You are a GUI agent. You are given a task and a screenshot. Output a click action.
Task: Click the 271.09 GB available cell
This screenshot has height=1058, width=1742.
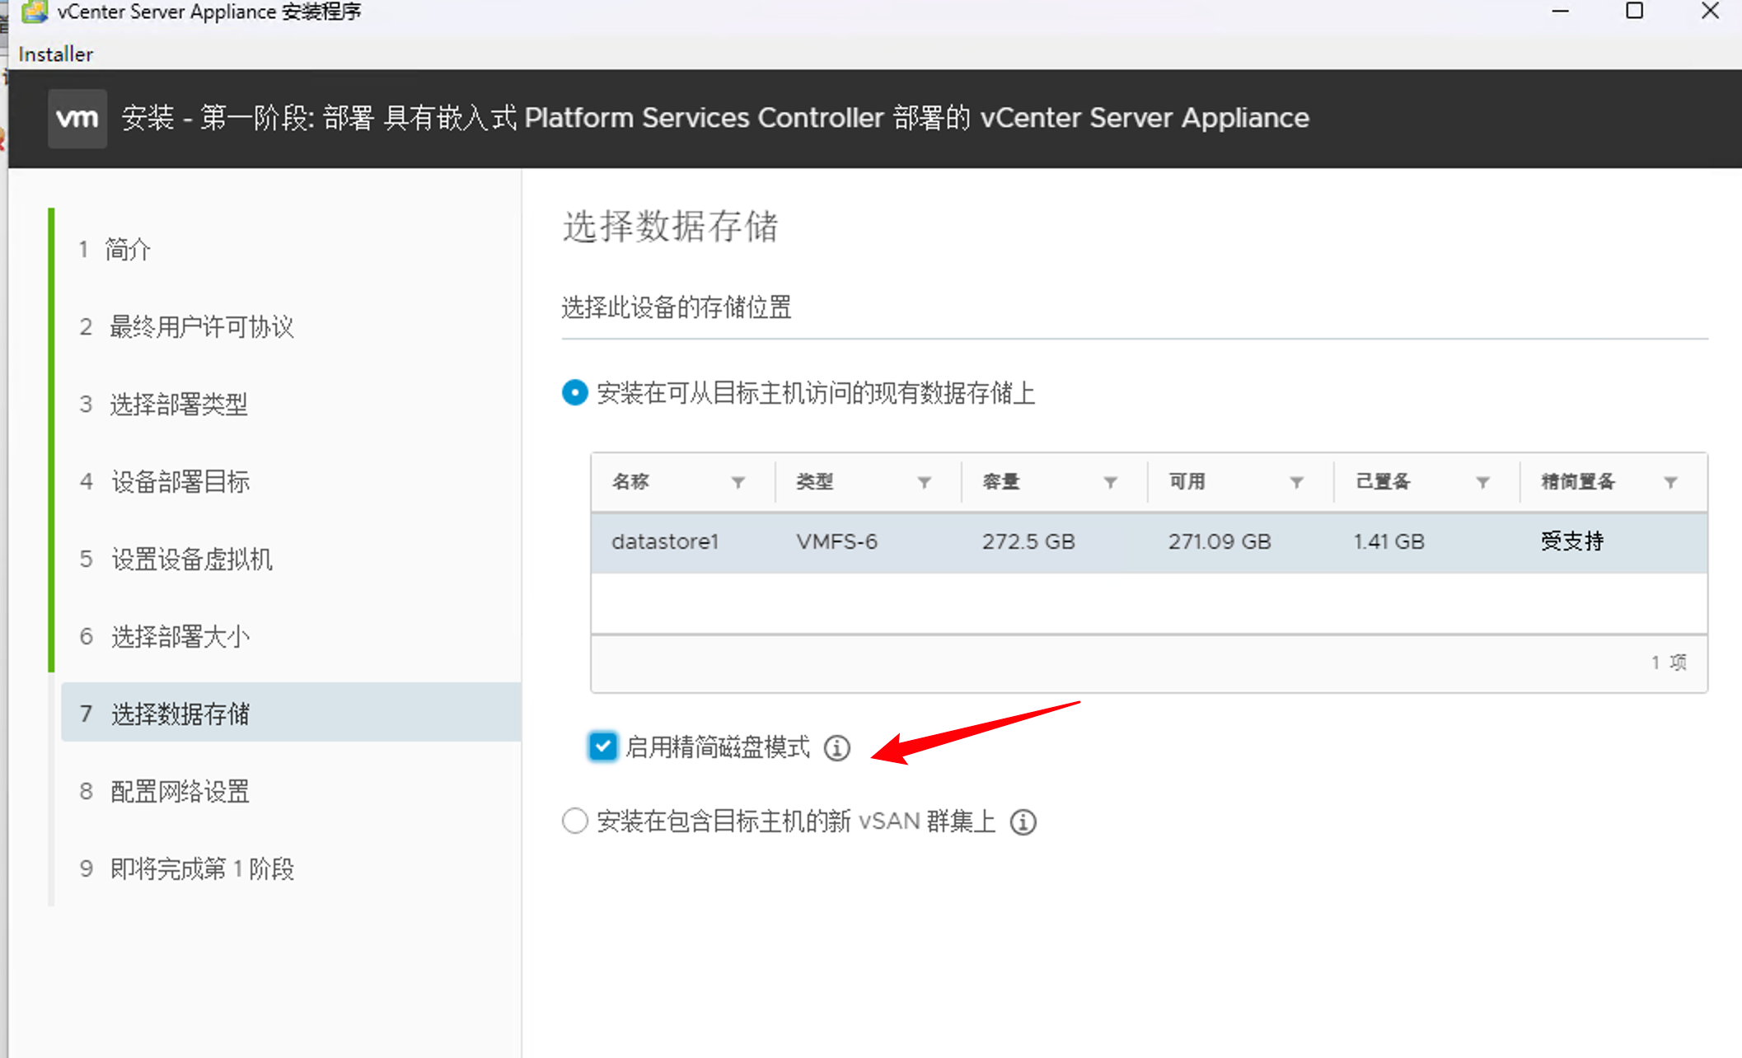(1220, 542)
